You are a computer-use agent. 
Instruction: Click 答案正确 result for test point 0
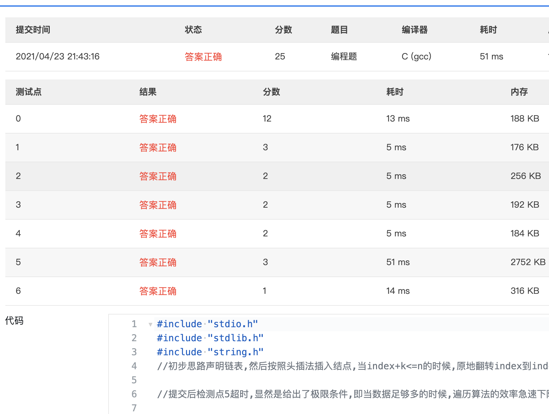click(158, 119)
